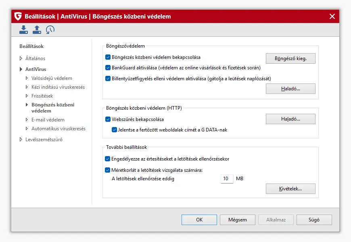The image size is (351, 242).
Task: Toggle the 'Böngészés közbeni védelem bekapcsolása' checkbox
Action: (x=108, y=57)
